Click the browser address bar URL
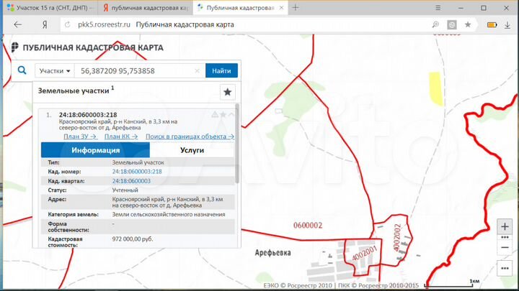The width and height of the screenshot is (519, 291). (104, 24)
